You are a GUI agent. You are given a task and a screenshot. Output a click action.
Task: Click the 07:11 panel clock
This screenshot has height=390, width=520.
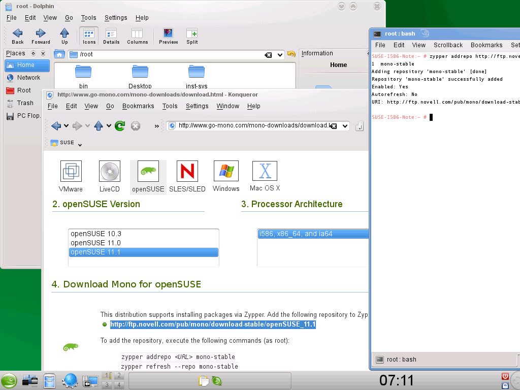coord(396,381)
